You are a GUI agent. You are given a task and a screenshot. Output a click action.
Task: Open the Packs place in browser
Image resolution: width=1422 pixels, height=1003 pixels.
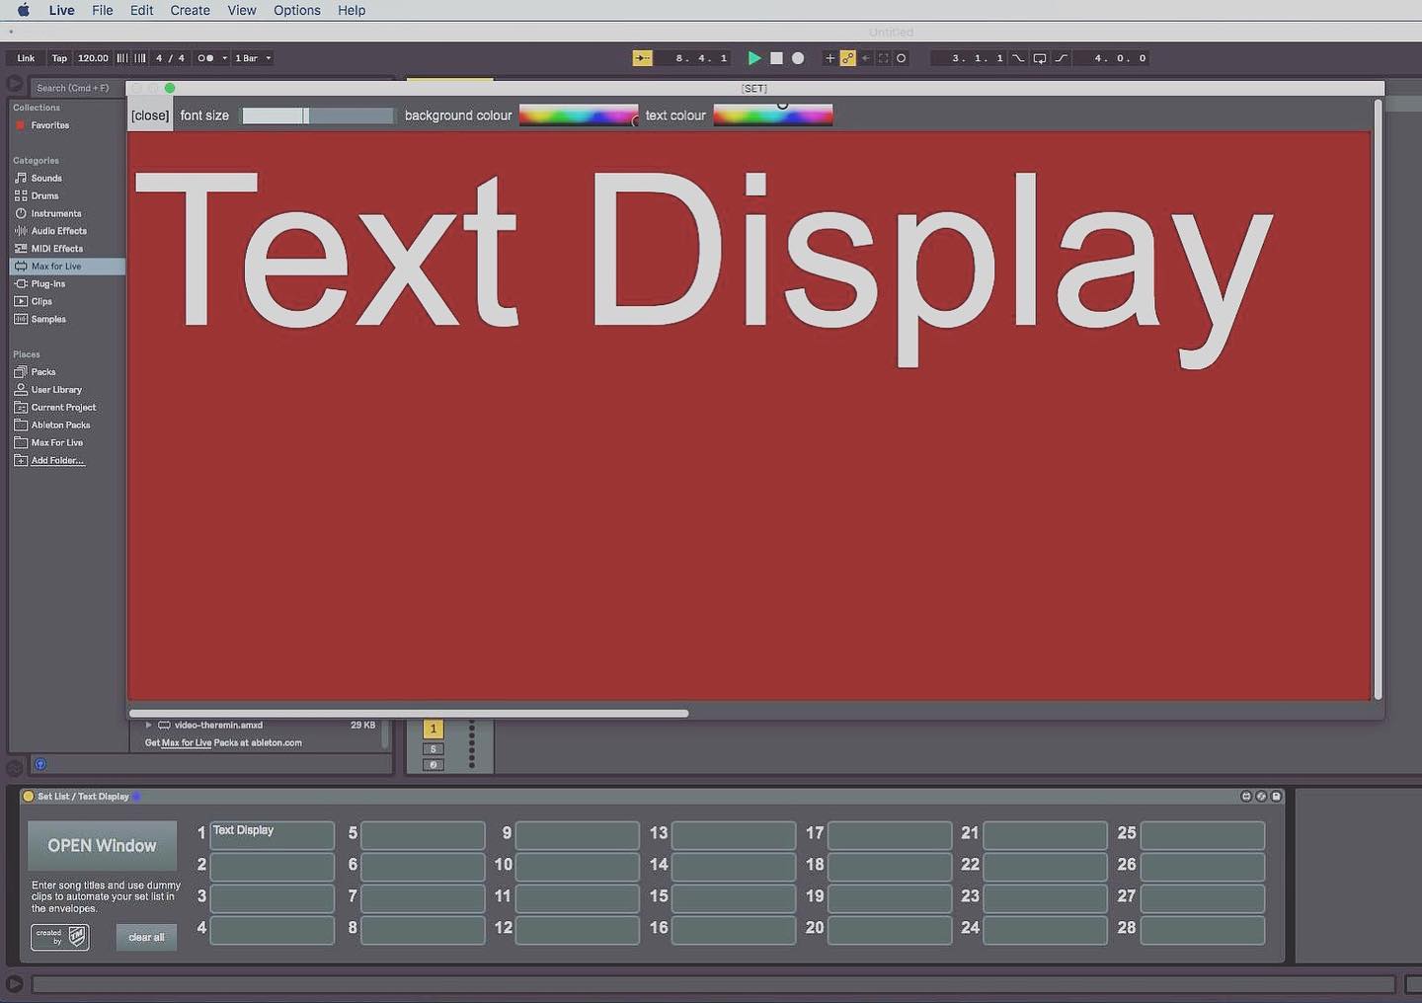pos(42,372)
